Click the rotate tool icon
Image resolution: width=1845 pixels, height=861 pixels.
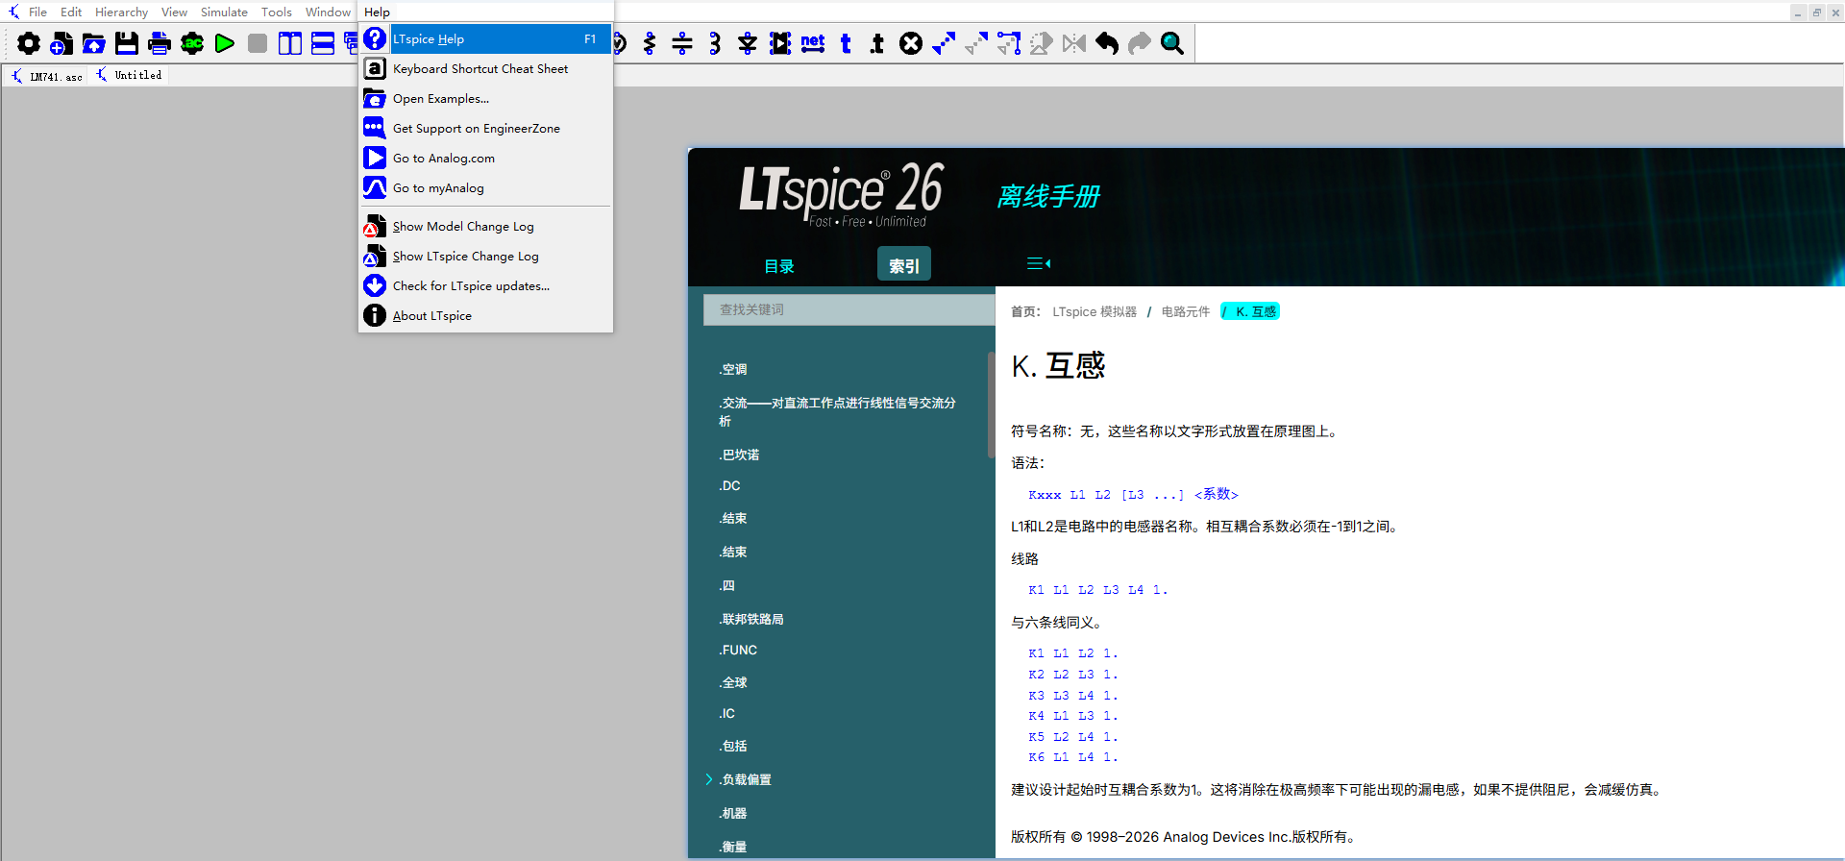[1042, 43]
